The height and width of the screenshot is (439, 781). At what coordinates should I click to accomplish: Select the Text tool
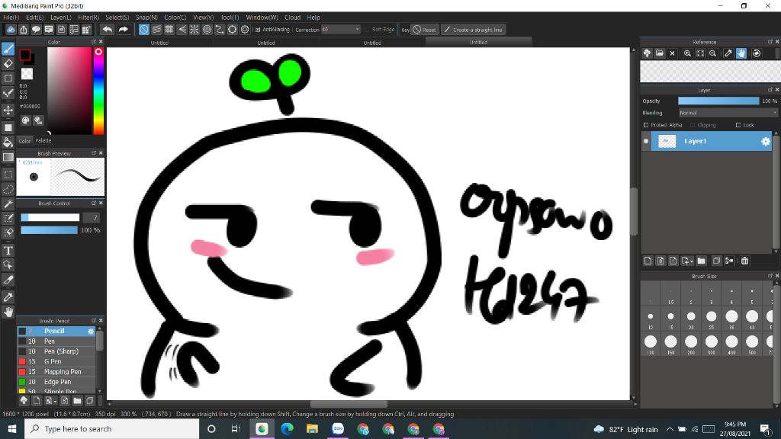click(x=8, y=250)
